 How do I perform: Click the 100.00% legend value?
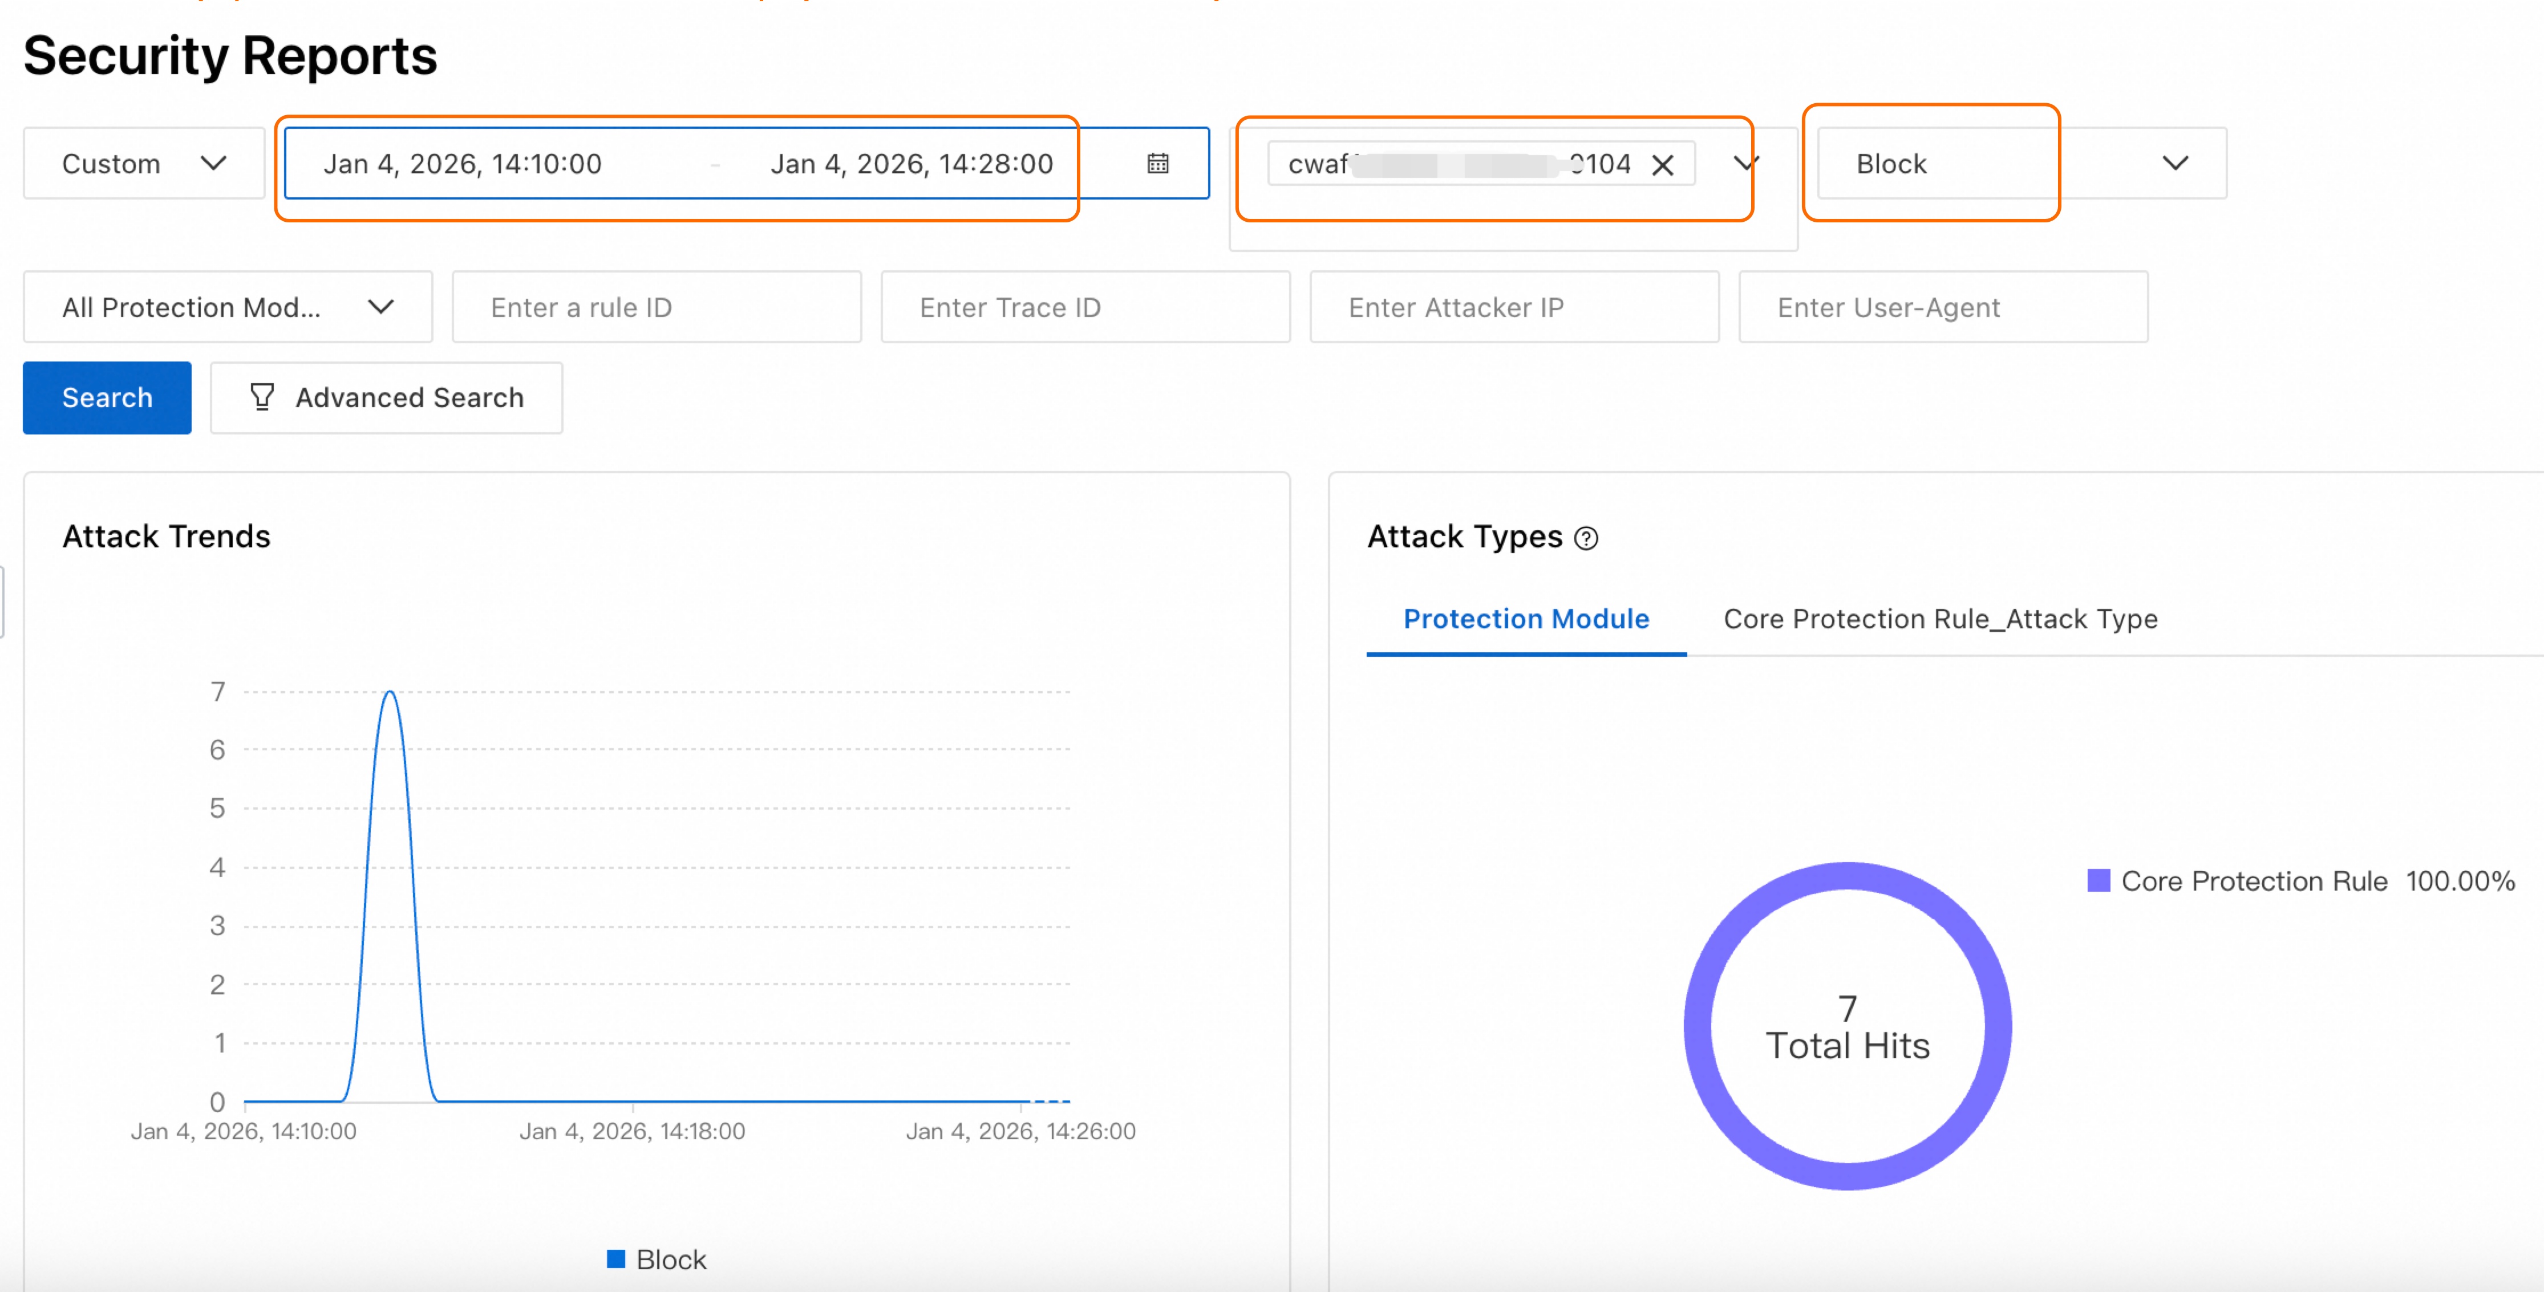(x=2460, y=880)
